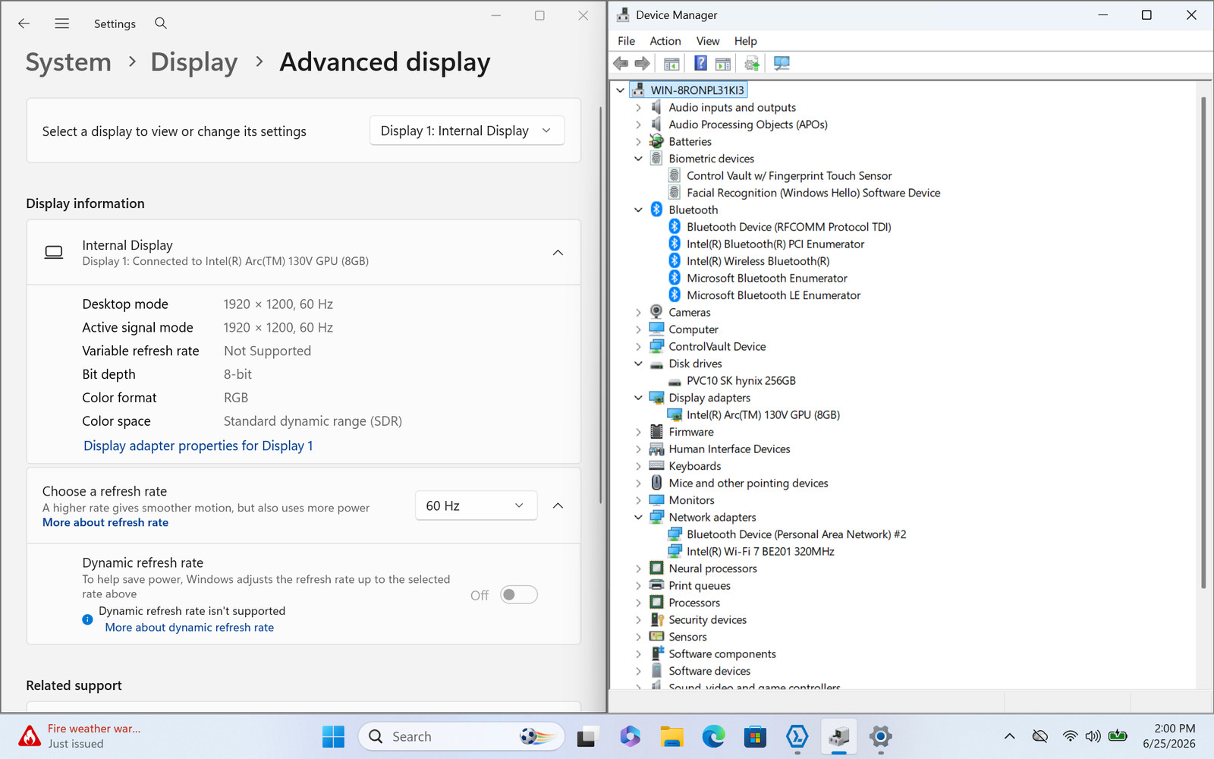
Task: Open File Explorer from the taskbar
Action: (x=671, y=736)
